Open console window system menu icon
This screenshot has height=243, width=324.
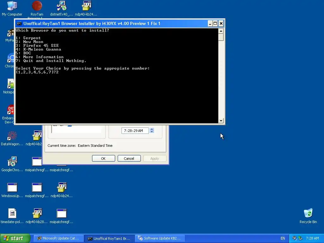[19, 23]
